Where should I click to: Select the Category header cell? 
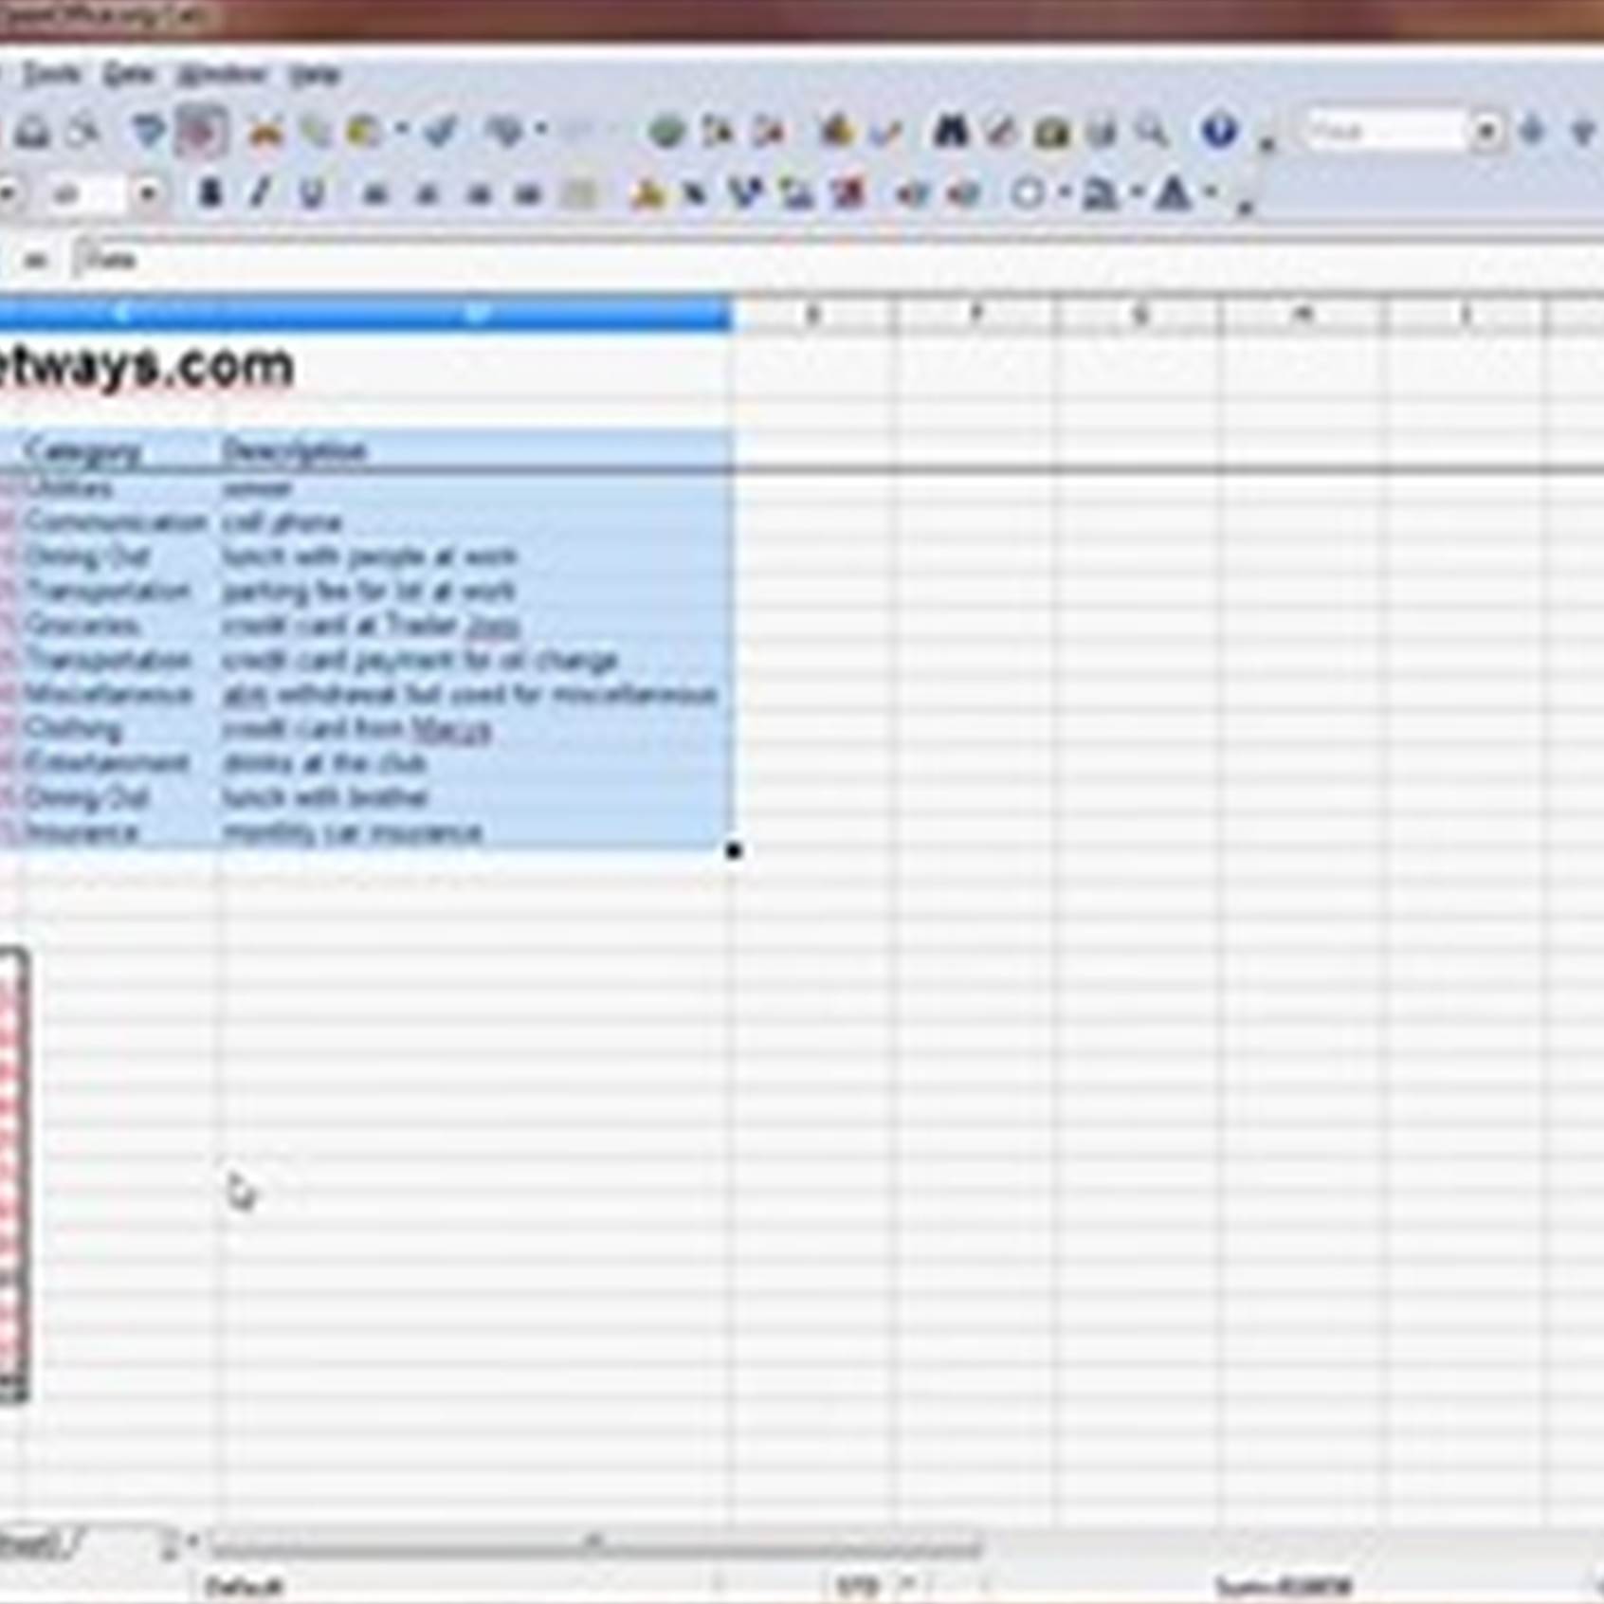(119, 449)
